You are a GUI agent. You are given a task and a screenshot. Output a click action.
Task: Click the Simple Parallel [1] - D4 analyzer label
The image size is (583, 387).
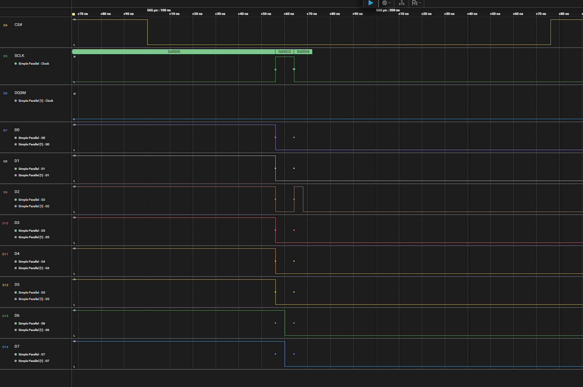(x=34, y=268)
